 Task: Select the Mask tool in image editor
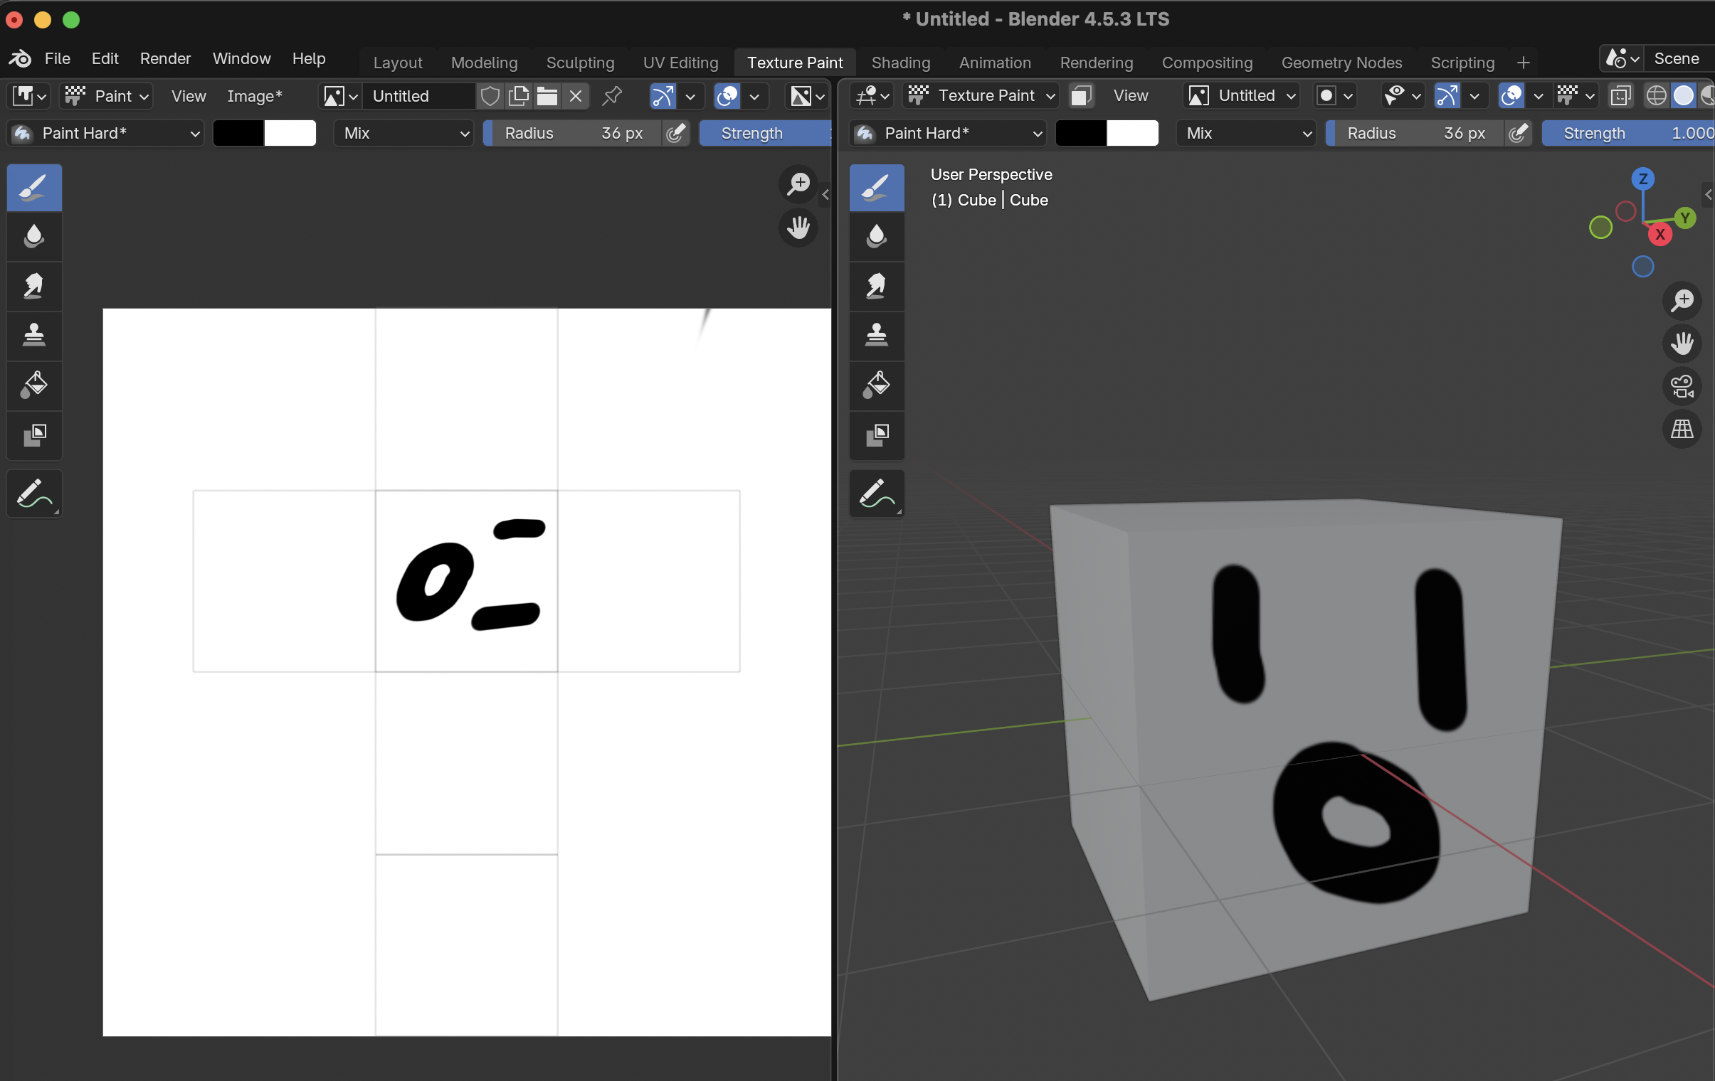click(33, 435)
